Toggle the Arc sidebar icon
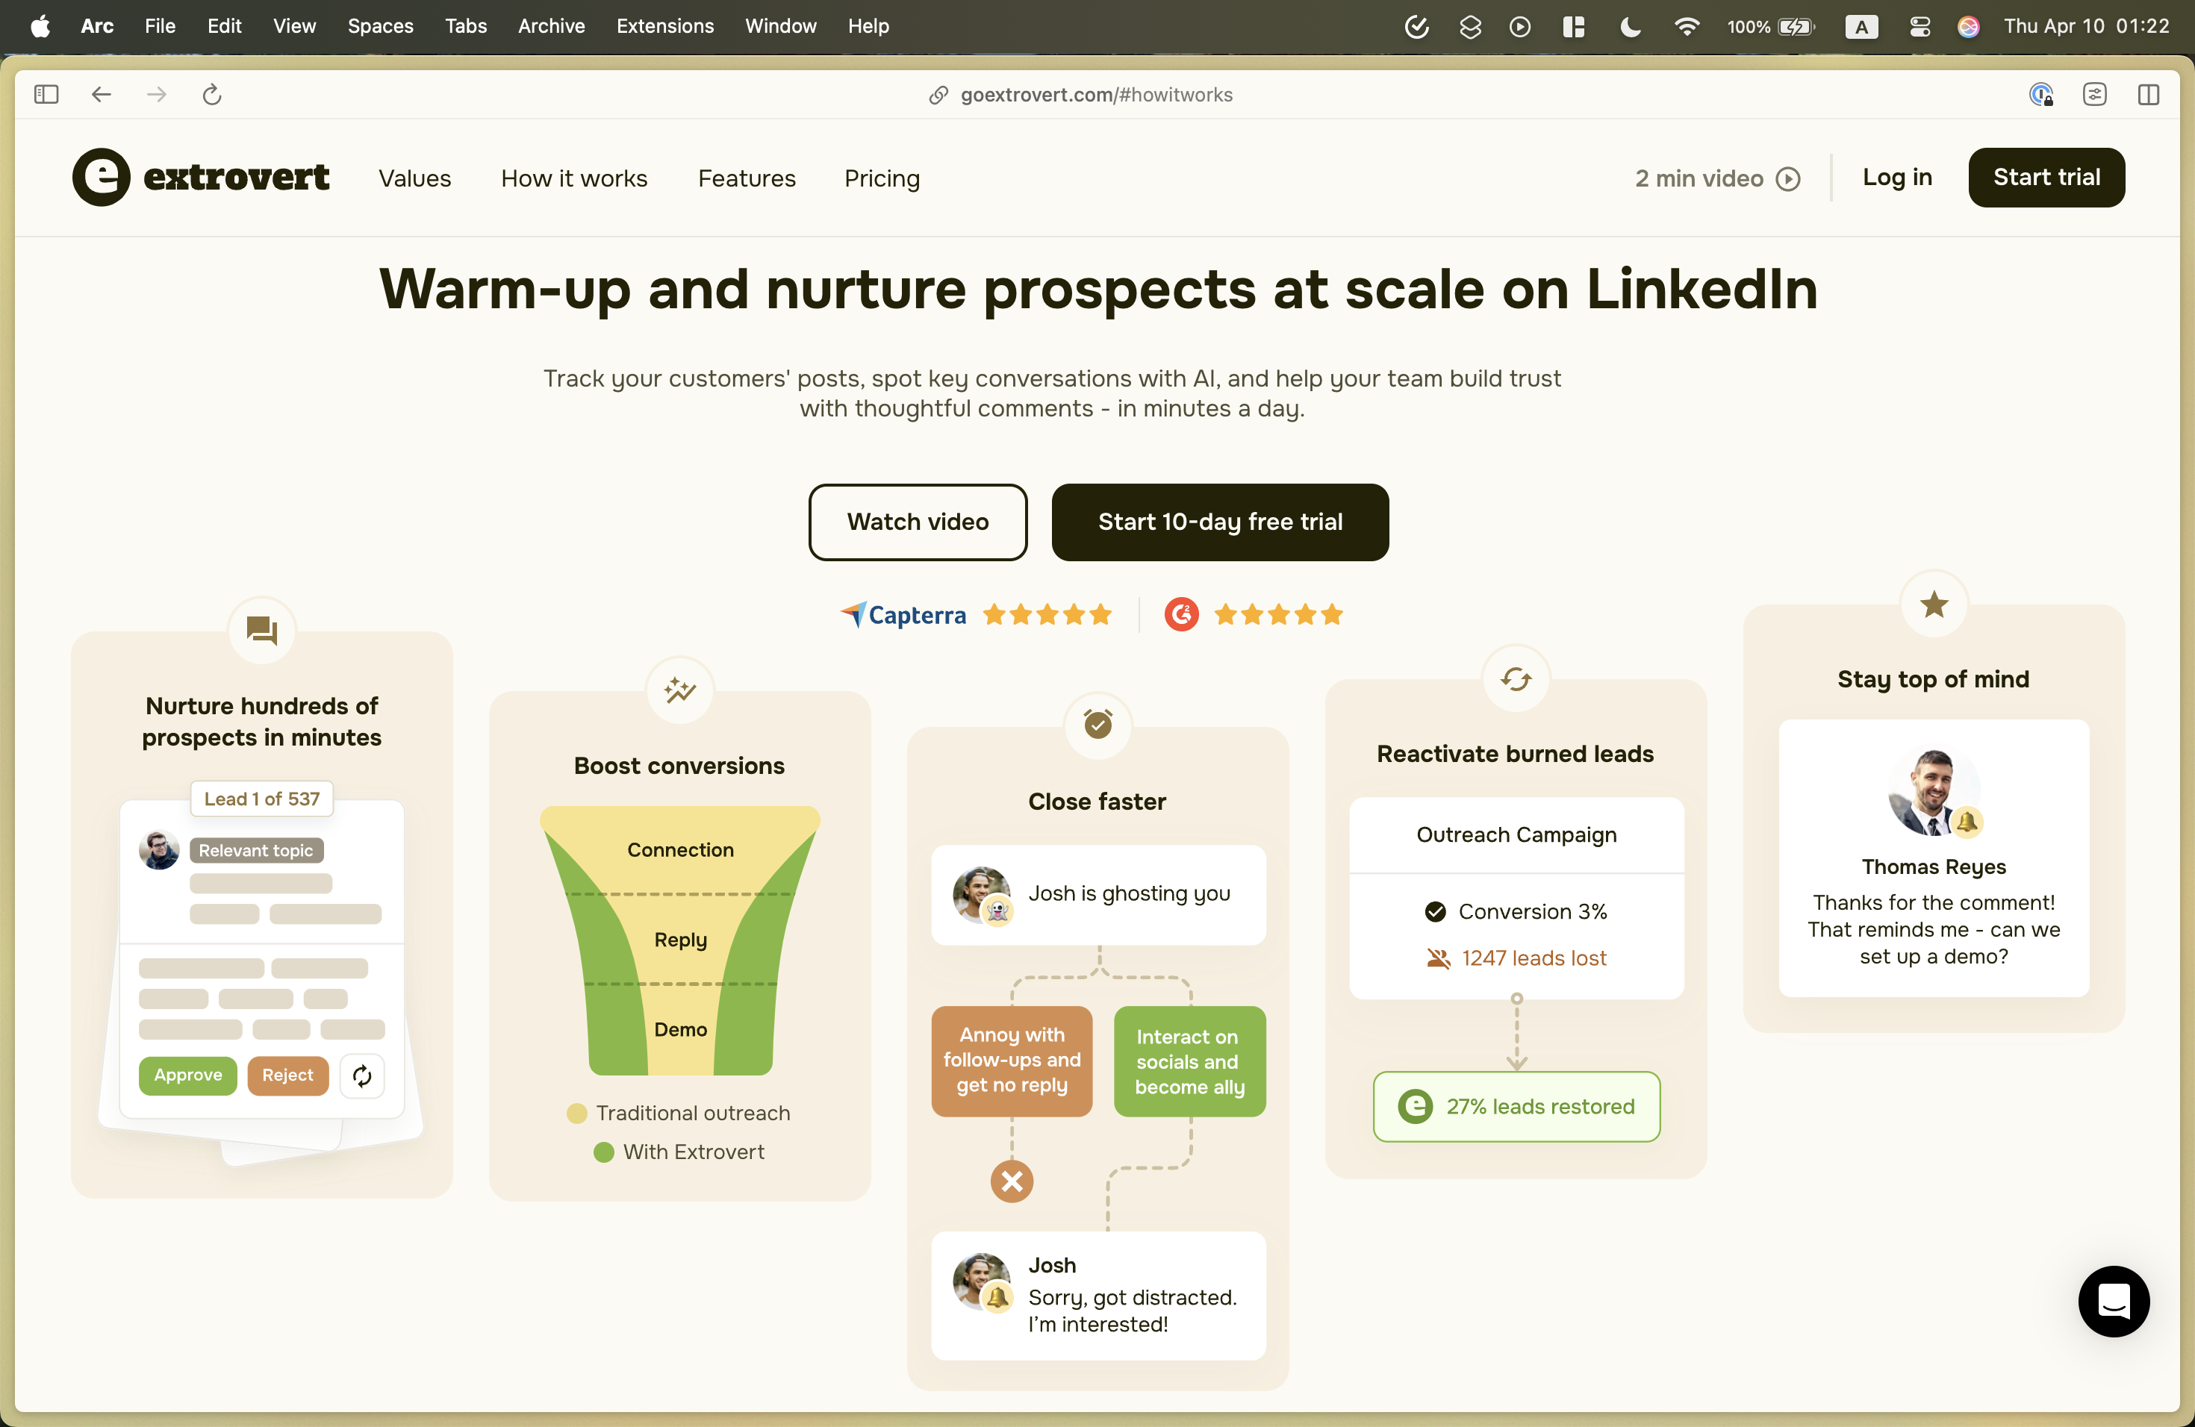Screen dimensions: 2195x1427 tap(46, 94)
